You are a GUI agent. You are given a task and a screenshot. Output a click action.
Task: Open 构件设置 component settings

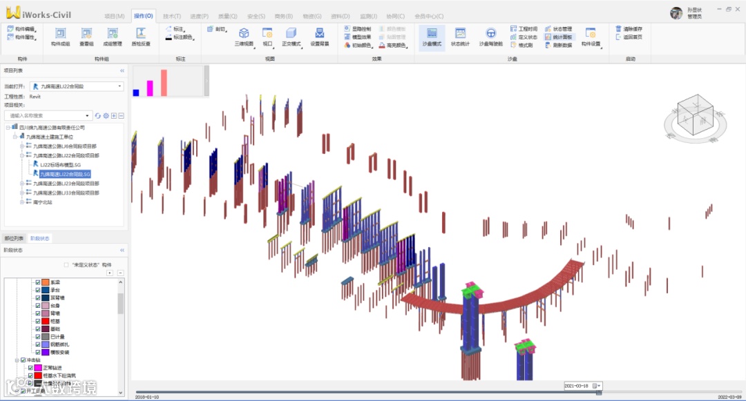tap(591, 37)
